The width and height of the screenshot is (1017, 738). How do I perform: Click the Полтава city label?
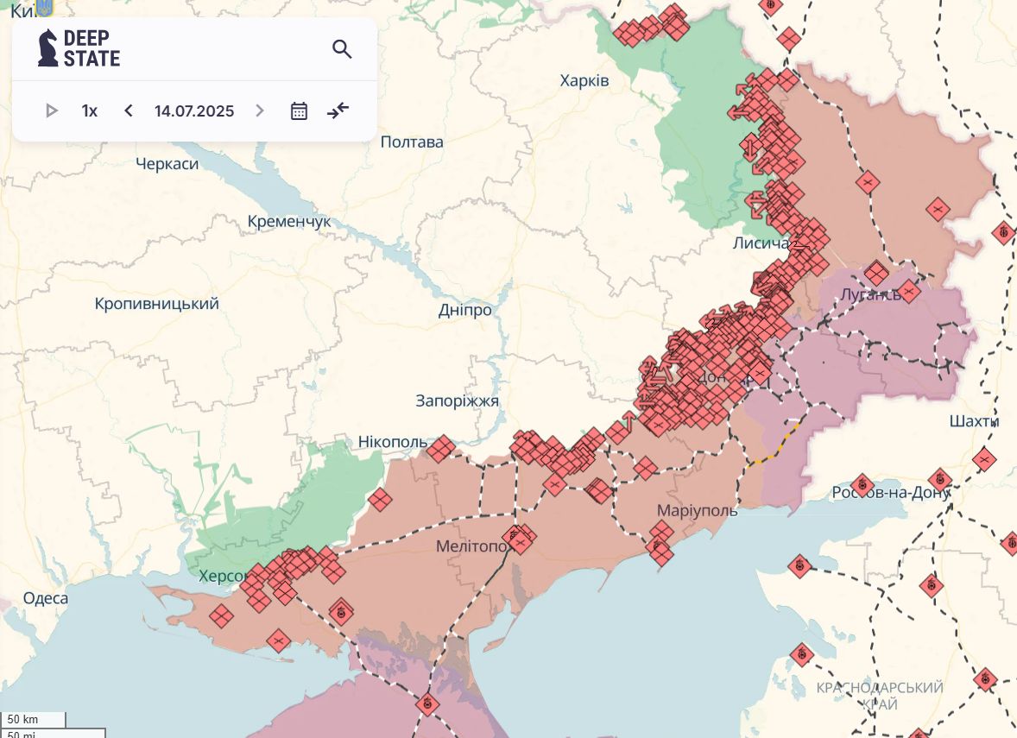click(x=412, y=142)
